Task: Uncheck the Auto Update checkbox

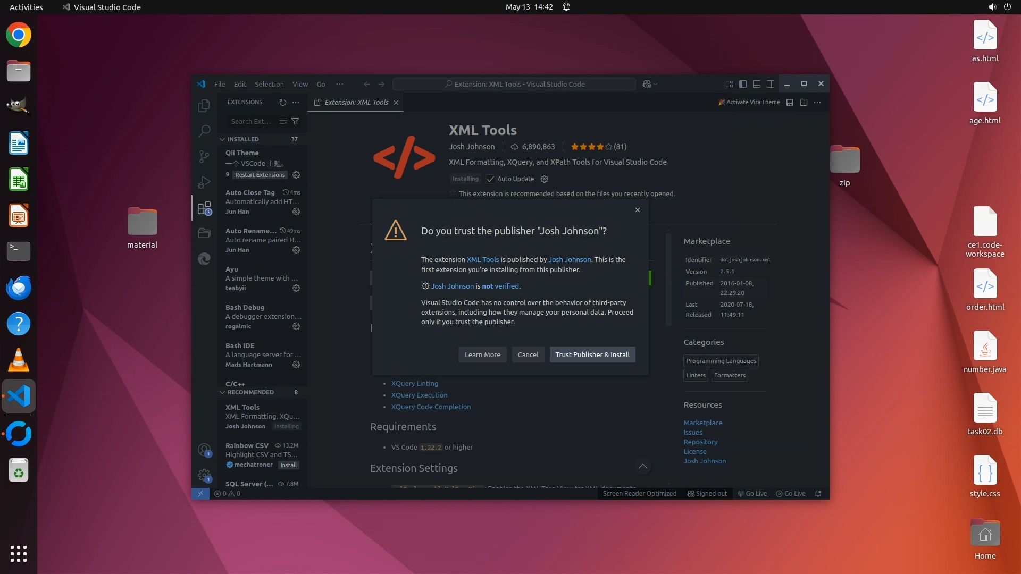Action: [490, 179]
